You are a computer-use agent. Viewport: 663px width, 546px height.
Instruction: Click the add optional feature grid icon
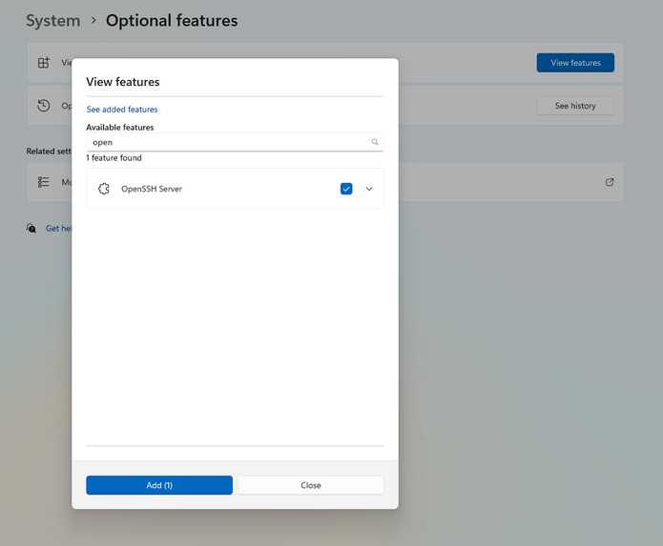(44, 63)
